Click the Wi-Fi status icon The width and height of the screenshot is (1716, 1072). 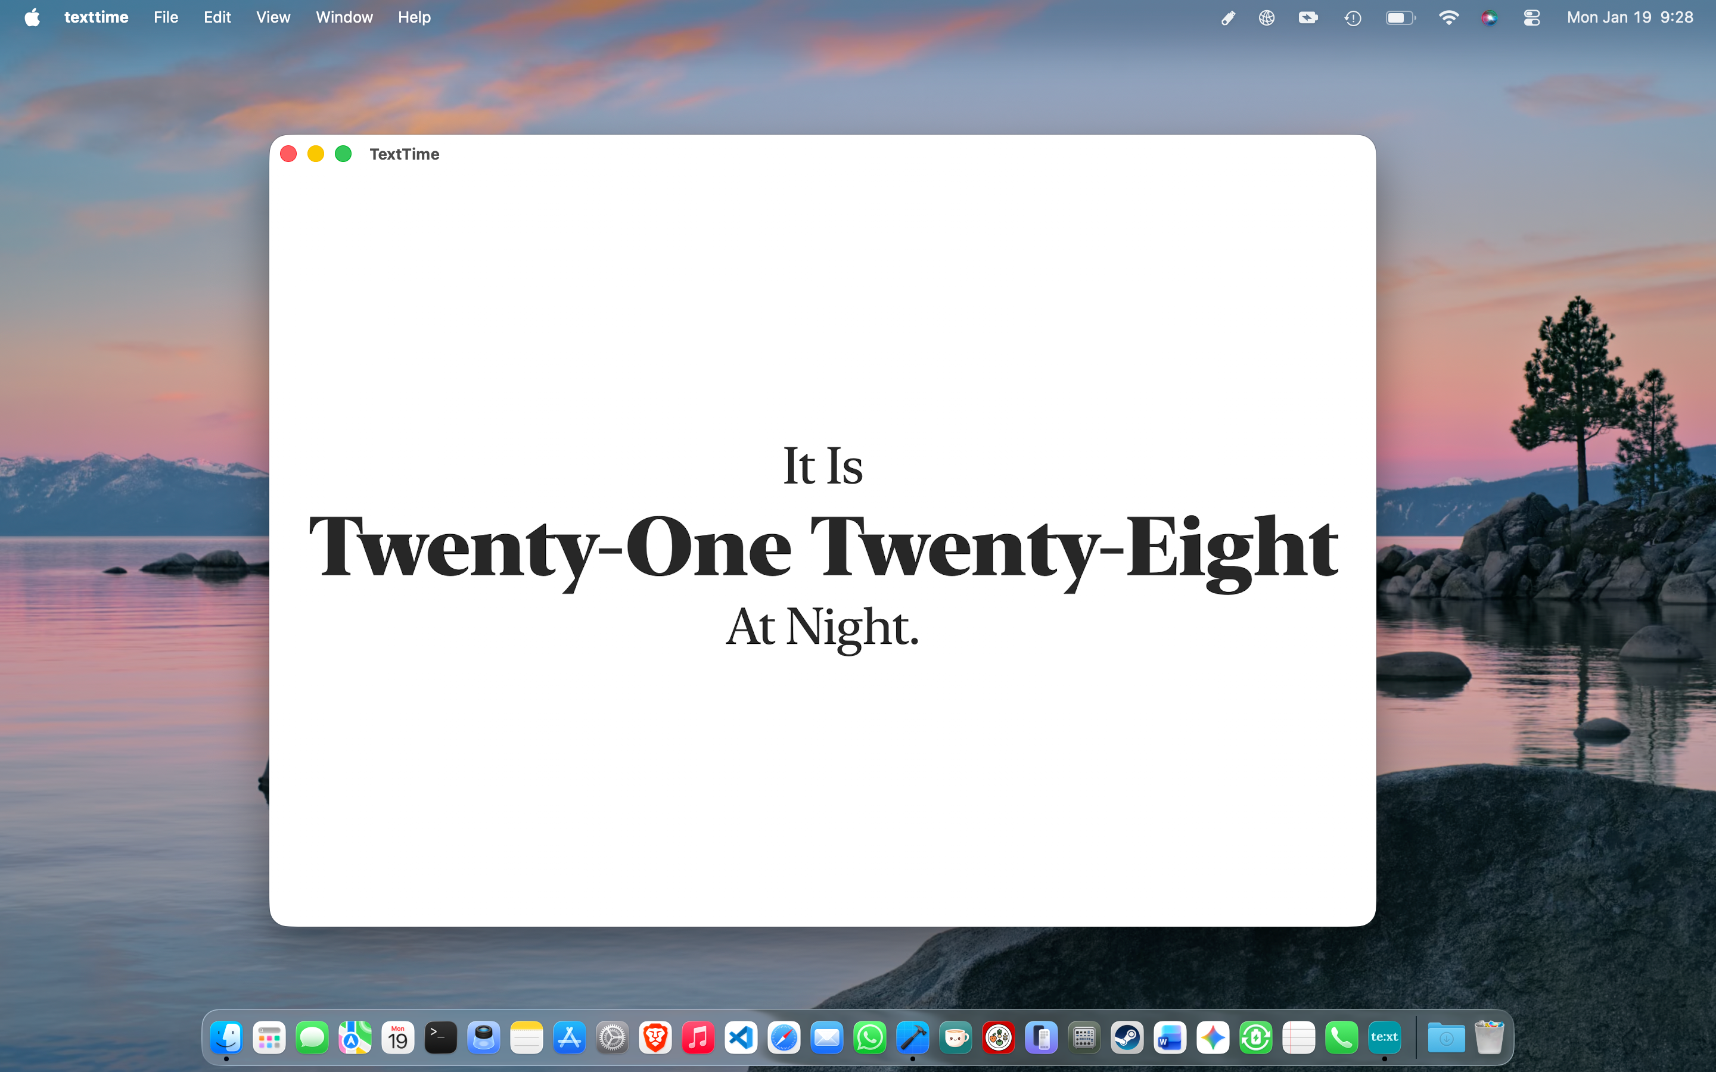pyautogui.click(x=1448, y=17)
